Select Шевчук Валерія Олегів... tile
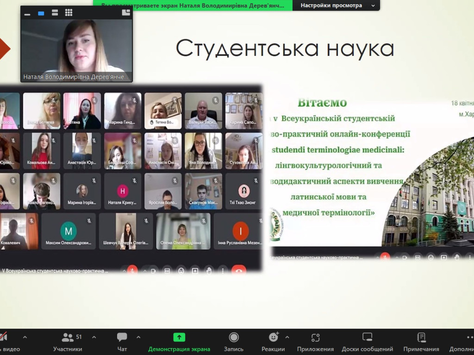This screenshot has height=355, width=474. [x=126, y=231]
